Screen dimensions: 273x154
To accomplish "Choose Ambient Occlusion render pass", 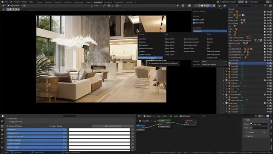I will click(x=146, y=48).
